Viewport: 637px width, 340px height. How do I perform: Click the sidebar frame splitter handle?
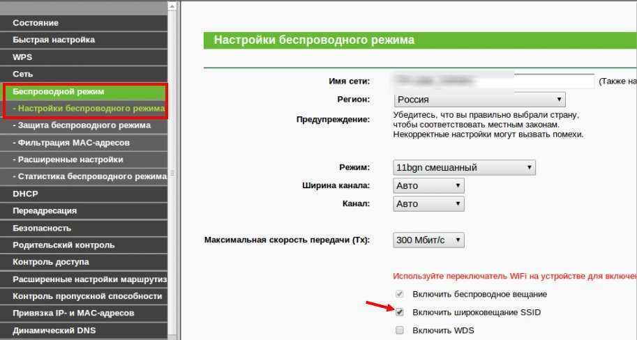tap(172, 173)
